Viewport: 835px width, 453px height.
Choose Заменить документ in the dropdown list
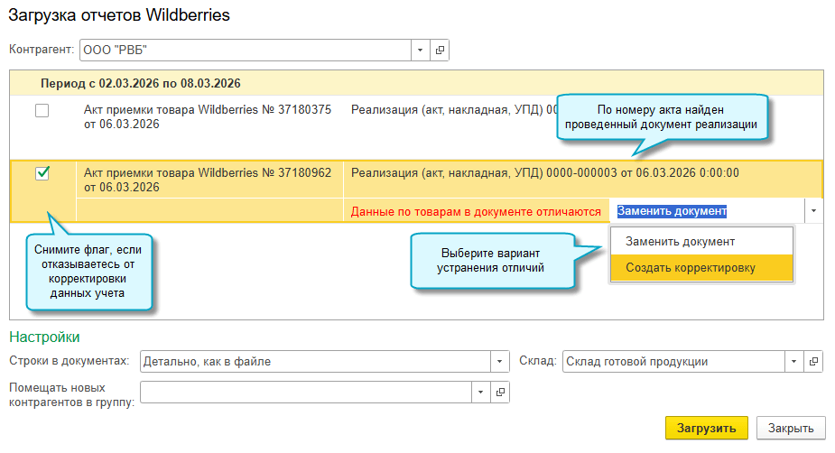coord(702,242)
